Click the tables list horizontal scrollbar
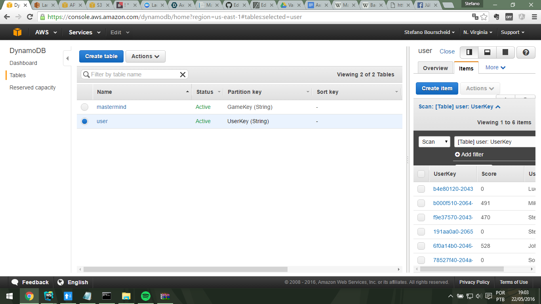541x304 pixels. click(186, 269)
